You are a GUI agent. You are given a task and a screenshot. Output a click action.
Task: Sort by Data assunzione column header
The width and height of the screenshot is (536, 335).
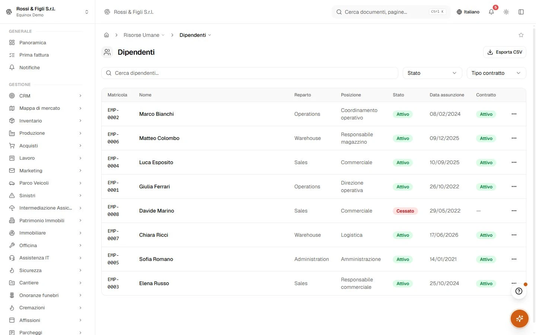click(447, 95)
